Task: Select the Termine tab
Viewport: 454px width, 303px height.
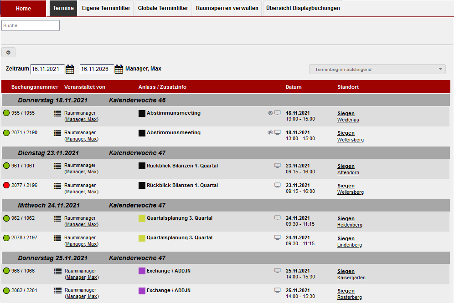Action: [x=63, y=8]
